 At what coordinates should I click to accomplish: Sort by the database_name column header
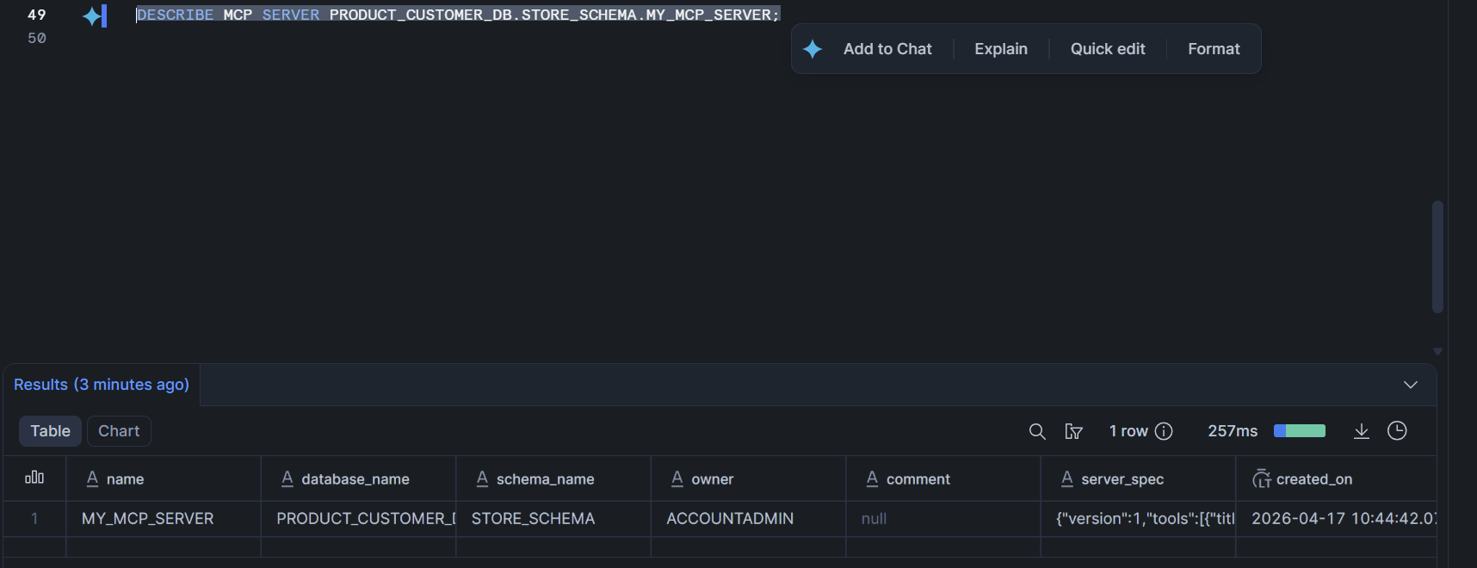pos(359,478)
